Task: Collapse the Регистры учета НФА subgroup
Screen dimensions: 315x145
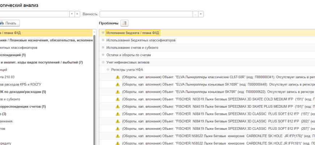Action: pos(108,70)
